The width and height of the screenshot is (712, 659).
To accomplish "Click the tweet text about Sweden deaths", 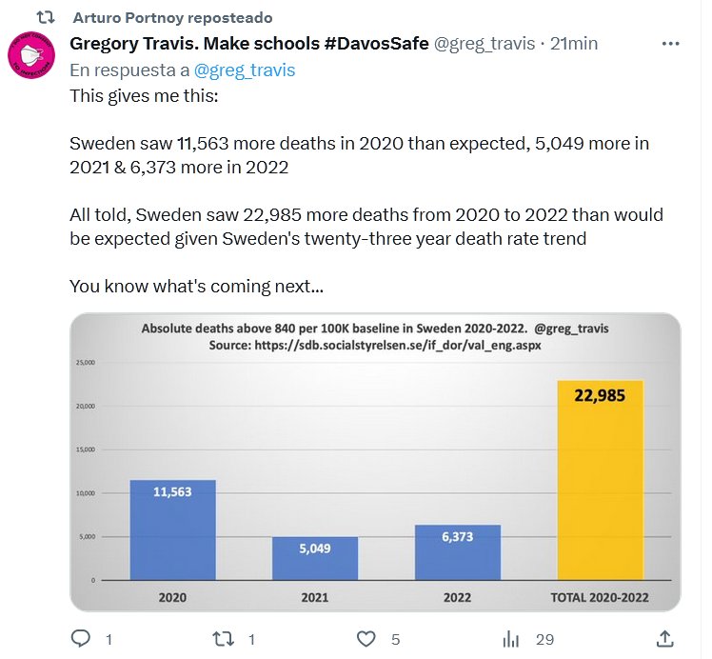I will pyautogui.click(x=366, y=155).
